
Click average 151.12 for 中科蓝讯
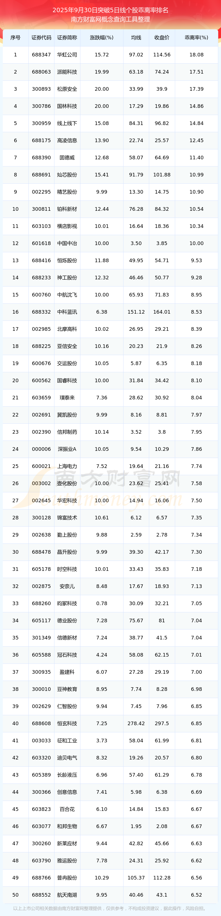pyautogui.click(x=136, y=312)
